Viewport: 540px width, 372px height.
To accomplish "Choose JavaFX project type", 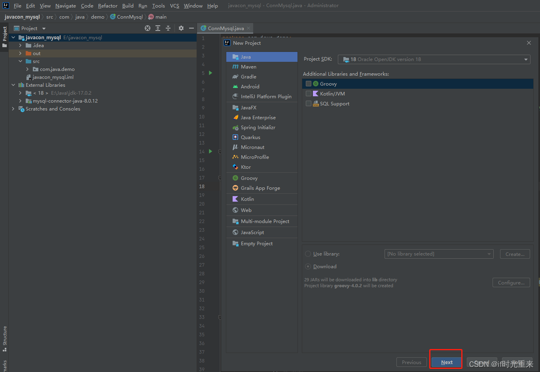I will coord(262,108).
